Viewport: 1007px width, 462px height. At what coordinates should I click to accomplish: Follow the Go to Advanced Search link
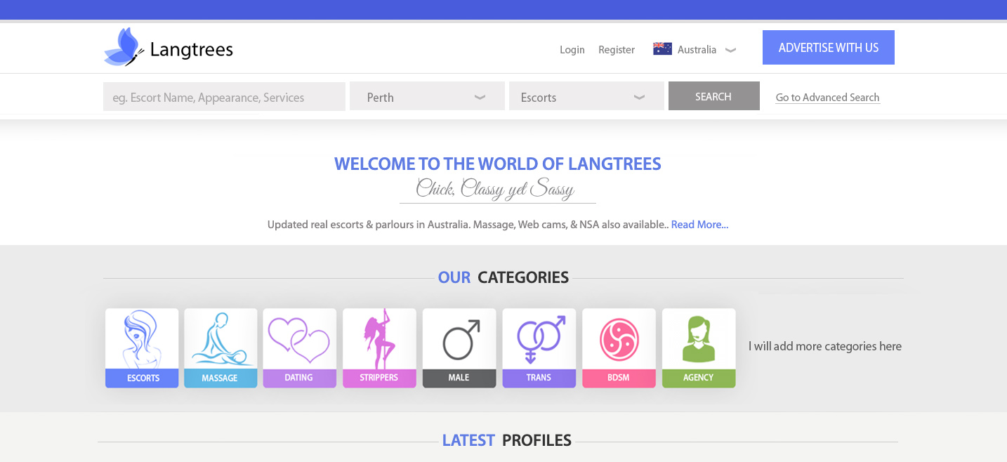pos(827,98)
